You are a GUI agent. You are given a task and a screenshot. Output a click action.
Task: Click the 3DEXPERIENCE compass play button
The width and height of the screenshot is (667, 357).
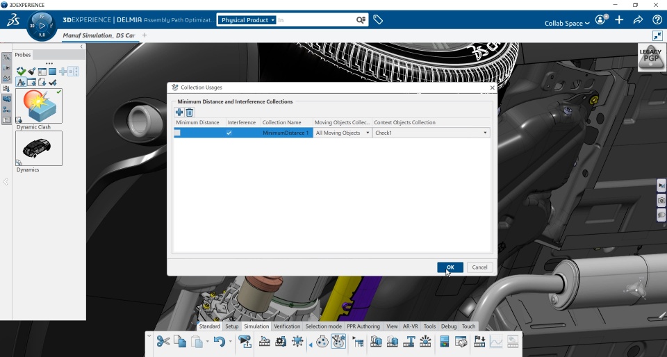(42, 26)
